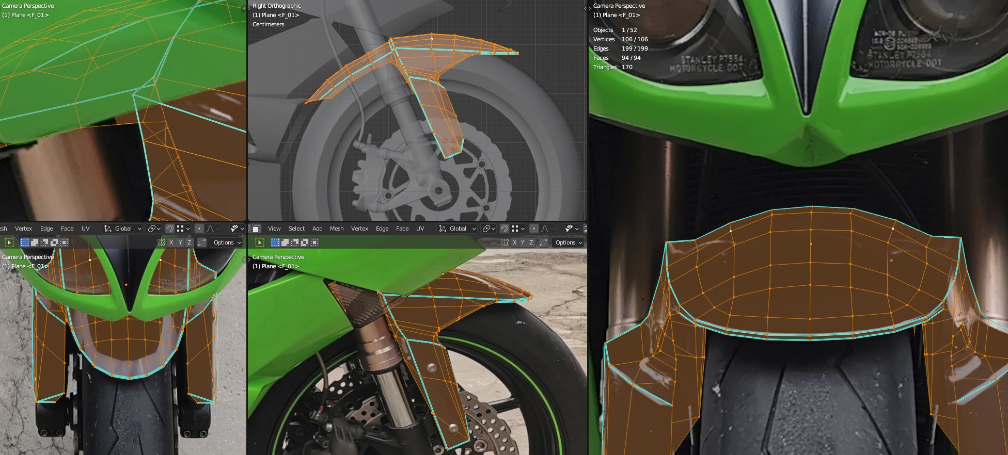Open the Edge menu in the middle header
The width and height of the screenshot is (1008, 455).
pyautogui.click(x=382, y=229)
